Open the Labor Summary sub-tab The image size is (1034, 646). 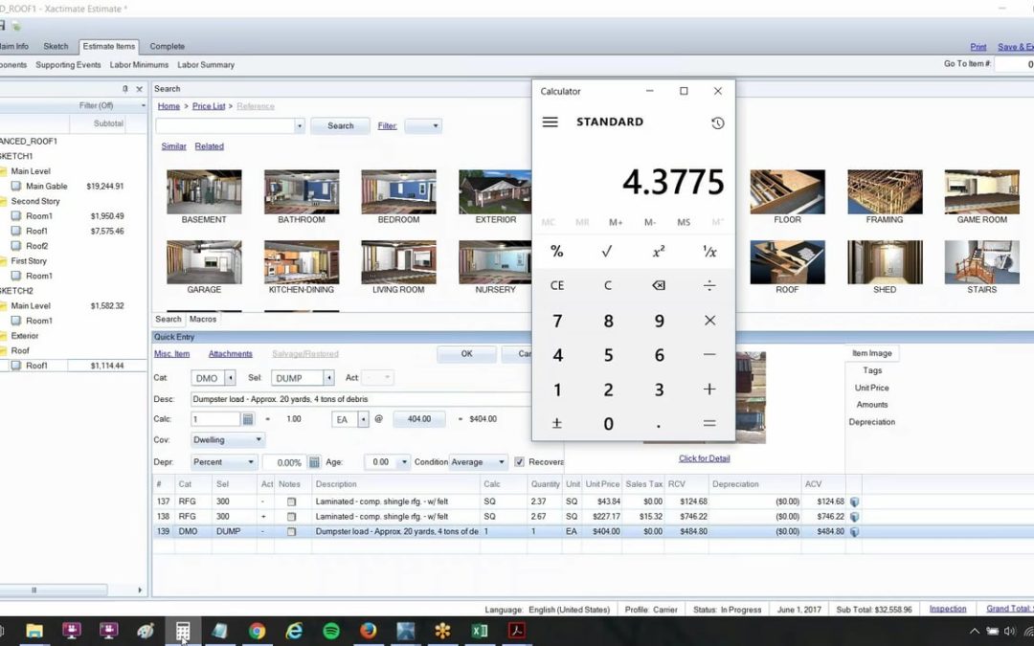pyautogui.click(x=206, y=65)
